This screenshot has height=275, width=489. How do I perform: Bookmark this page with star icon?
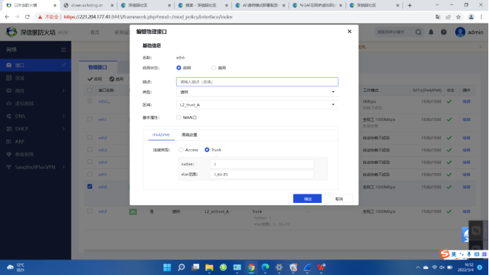(x=458, y=17)
